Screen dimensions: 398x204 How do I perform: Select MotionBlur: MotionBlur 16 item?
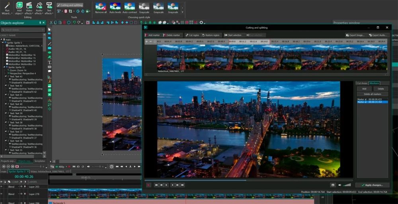coord(20,55)
